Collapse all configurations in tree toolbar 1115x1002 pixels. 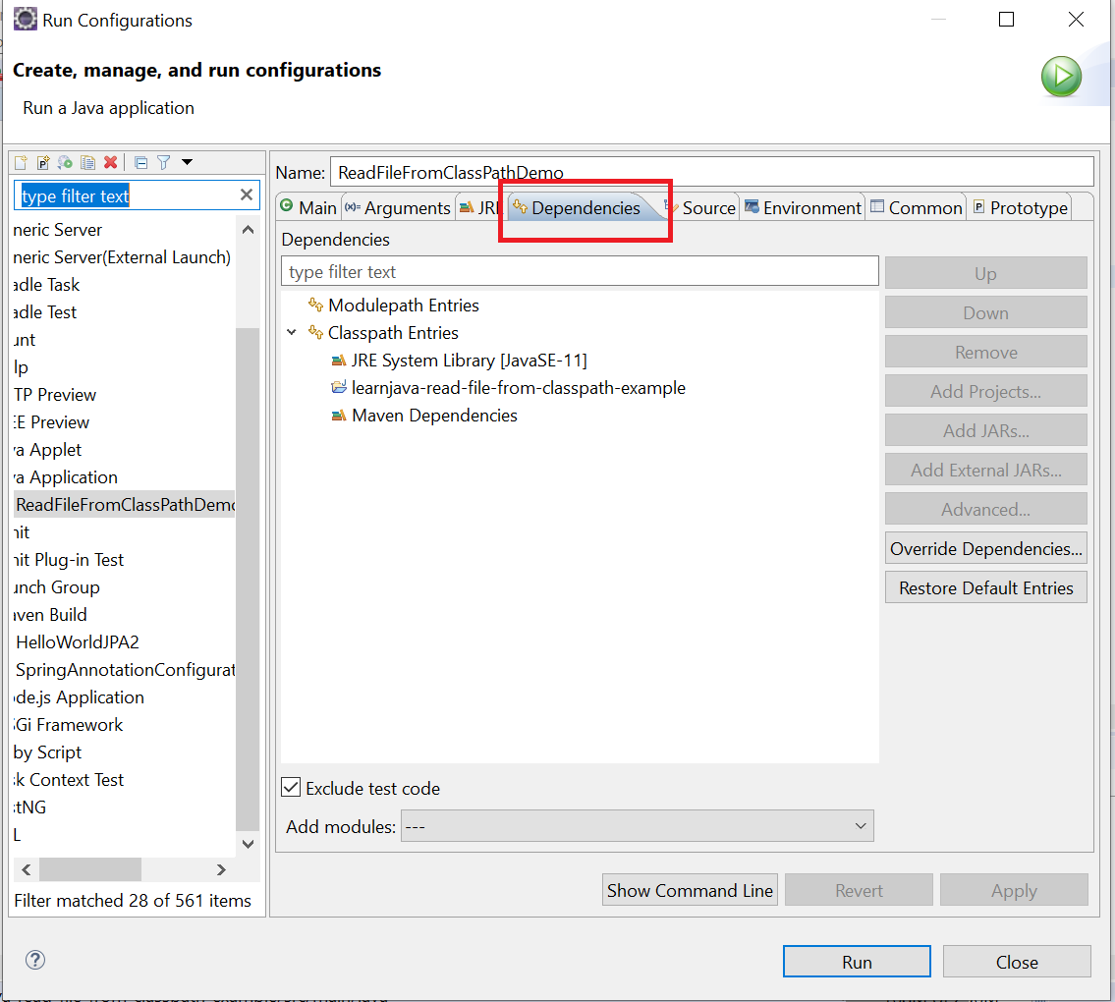(x=140, y=163)
